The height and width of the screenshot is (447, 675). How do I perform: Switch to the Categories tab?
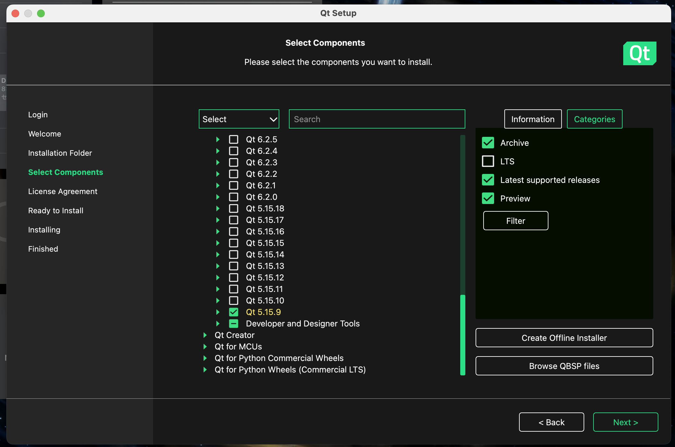594,119
